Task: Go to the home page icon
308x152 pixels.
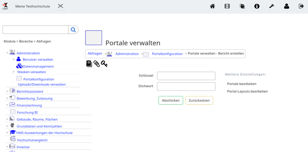Action: pyautogui.click(x=213, y=6)
